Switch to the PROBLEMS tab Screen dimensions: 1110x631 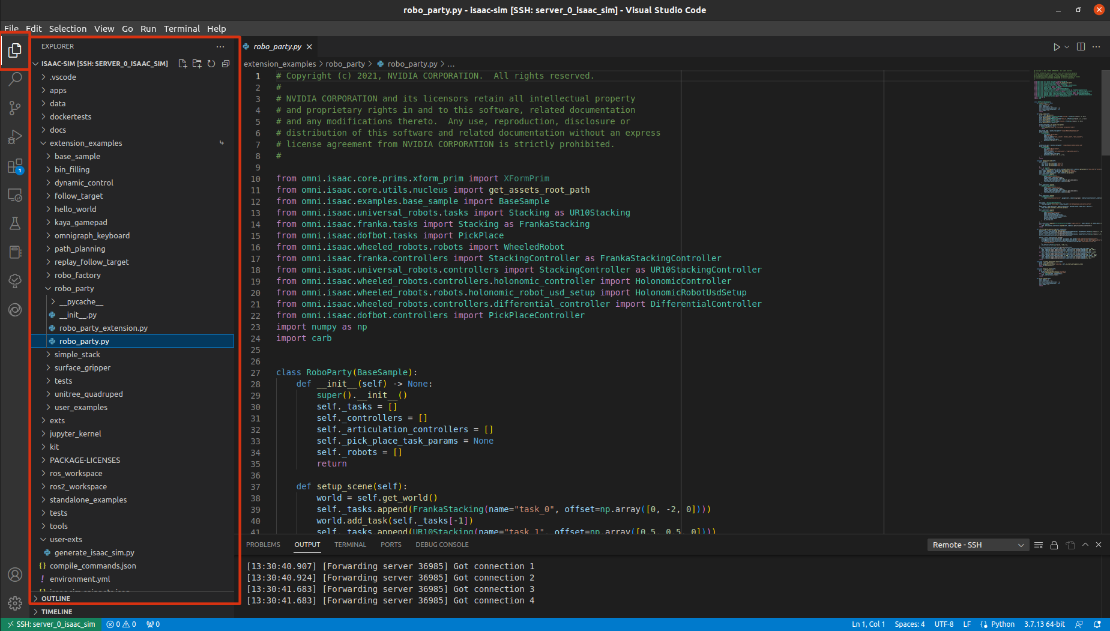tap(263, 545)
